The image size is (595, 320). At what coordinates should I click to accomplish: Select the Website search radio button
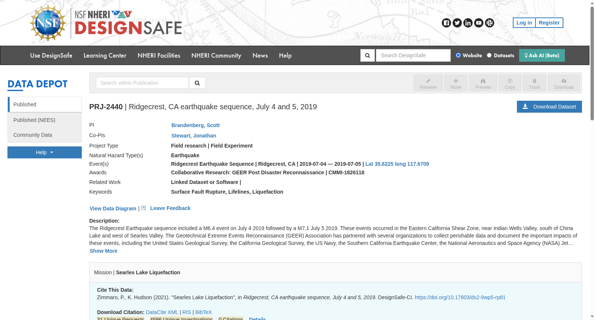(458, 55)
